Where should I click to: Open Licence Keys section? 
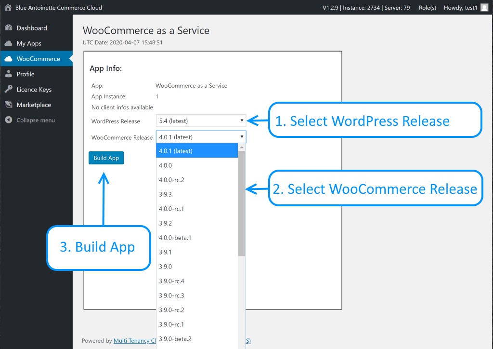point(36,89)
